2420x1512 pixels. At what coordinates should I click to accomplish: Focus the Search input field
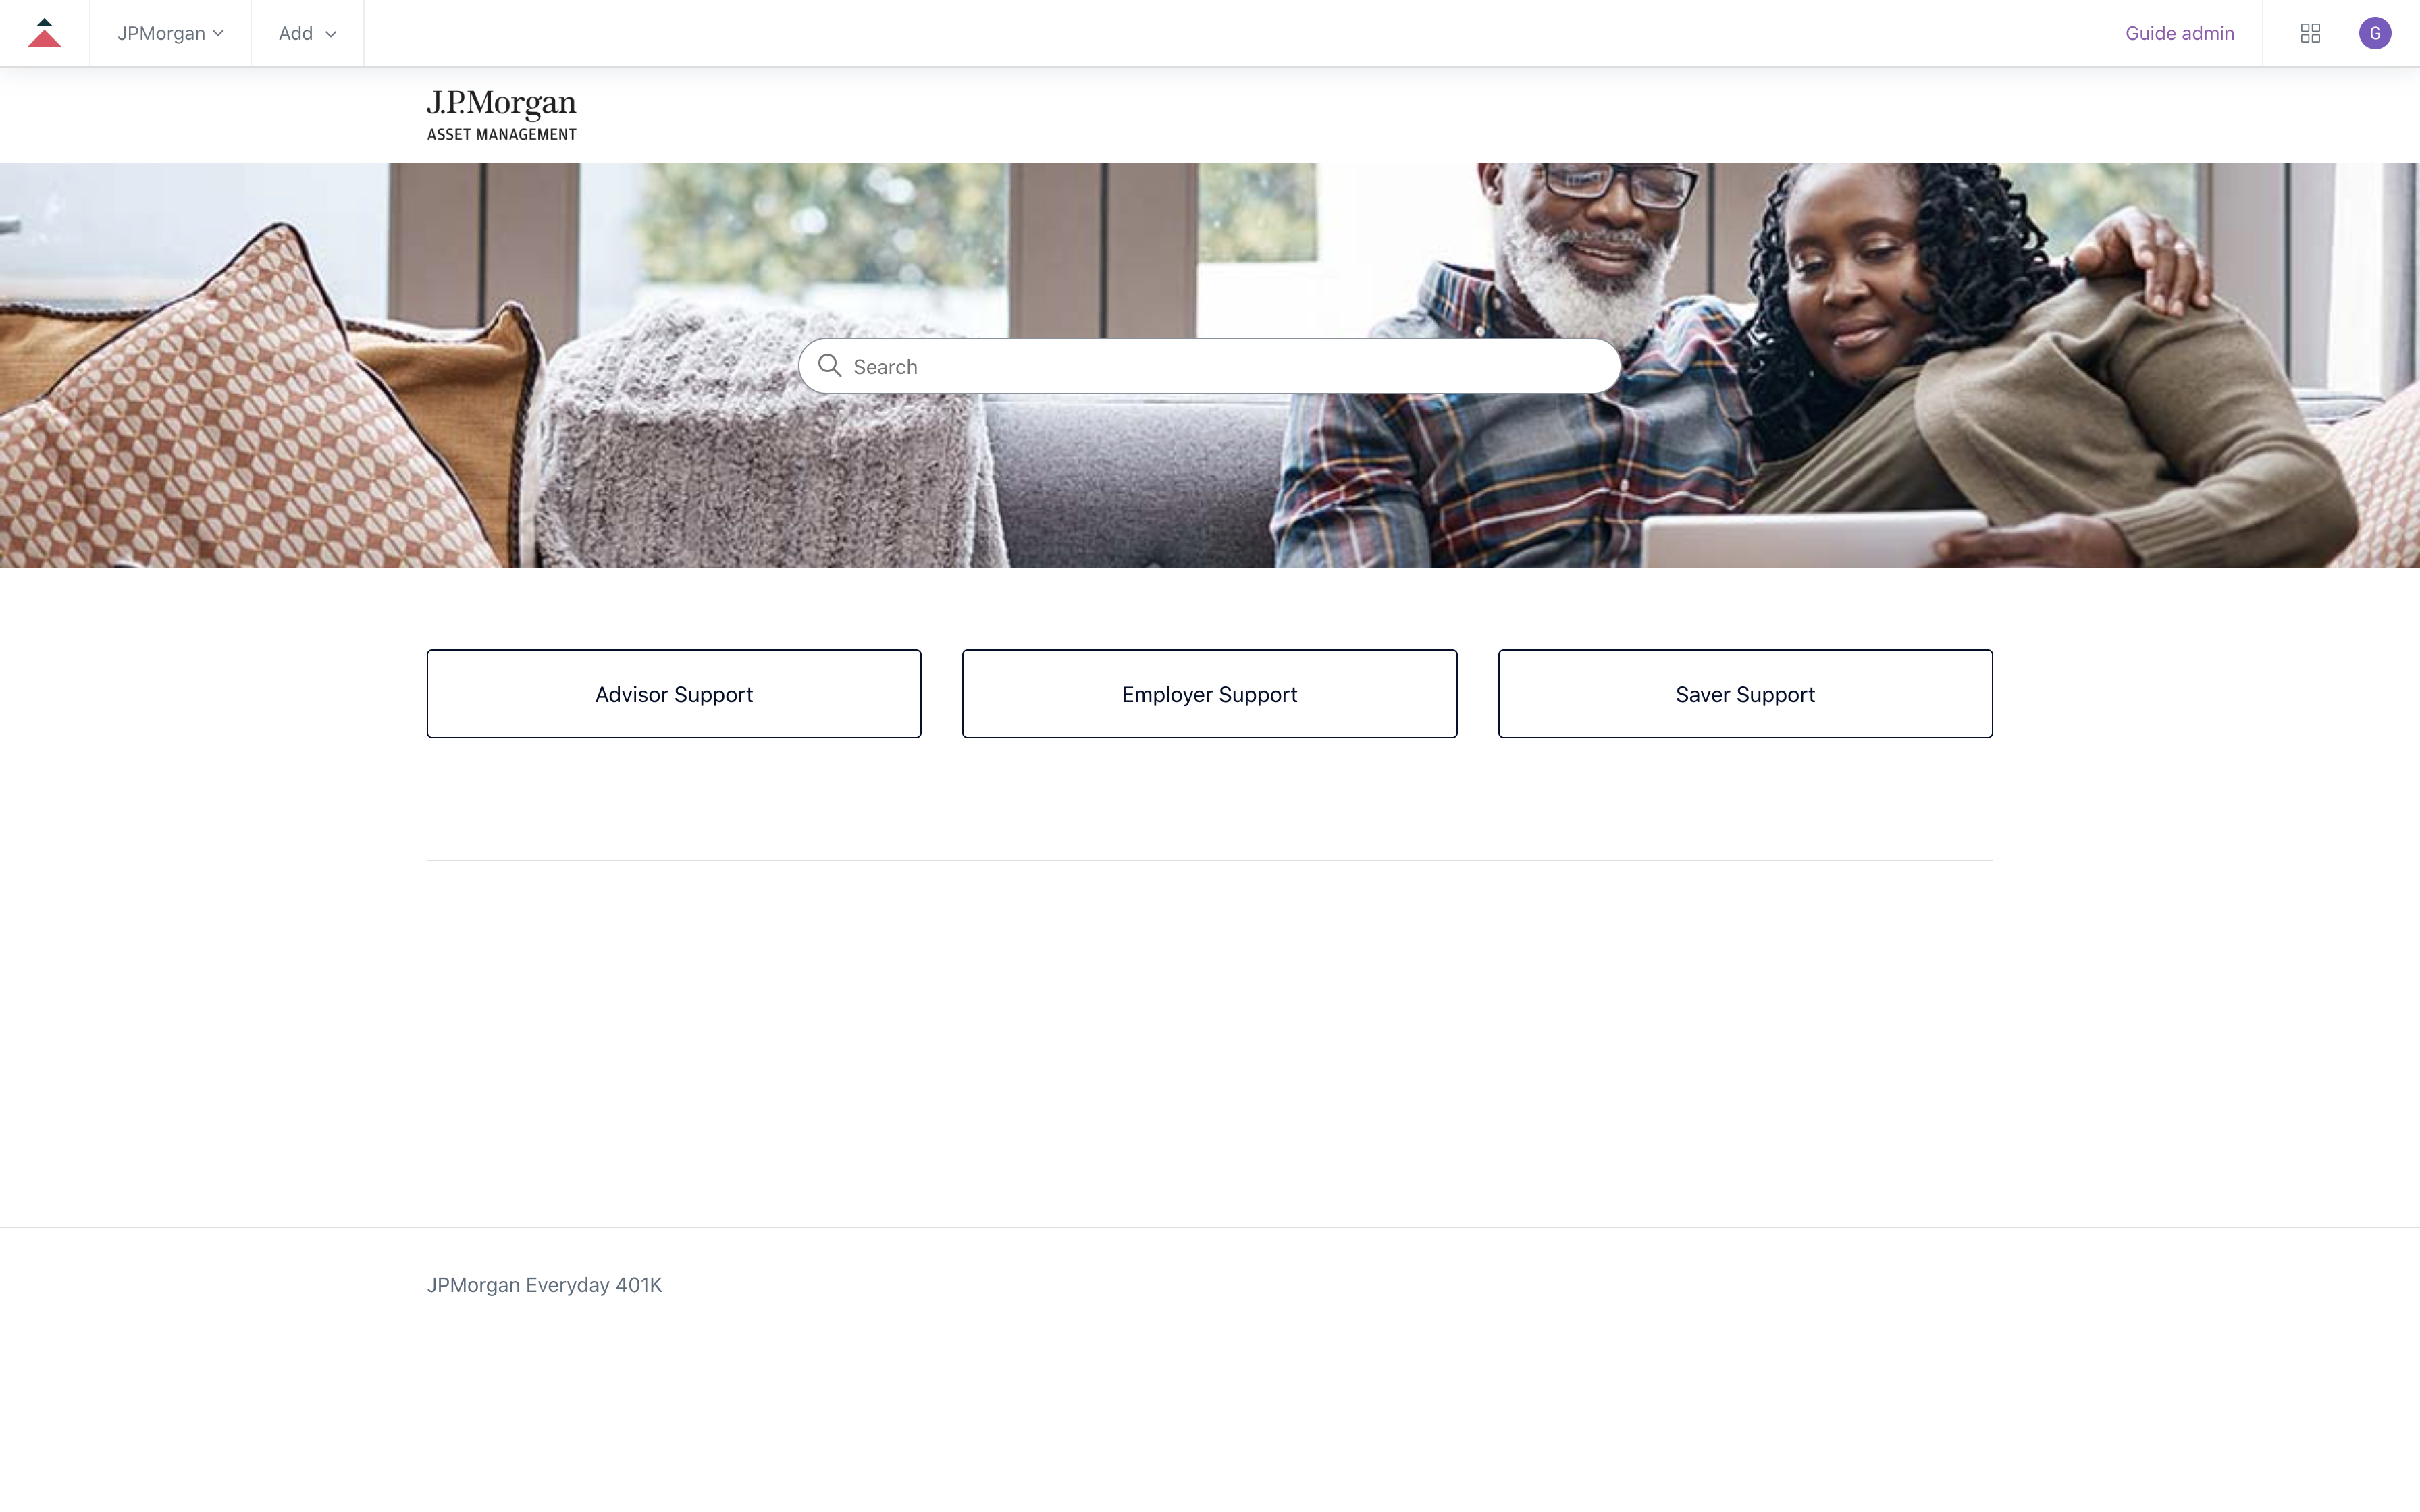pyautogui.click(x=1209, y=366)
